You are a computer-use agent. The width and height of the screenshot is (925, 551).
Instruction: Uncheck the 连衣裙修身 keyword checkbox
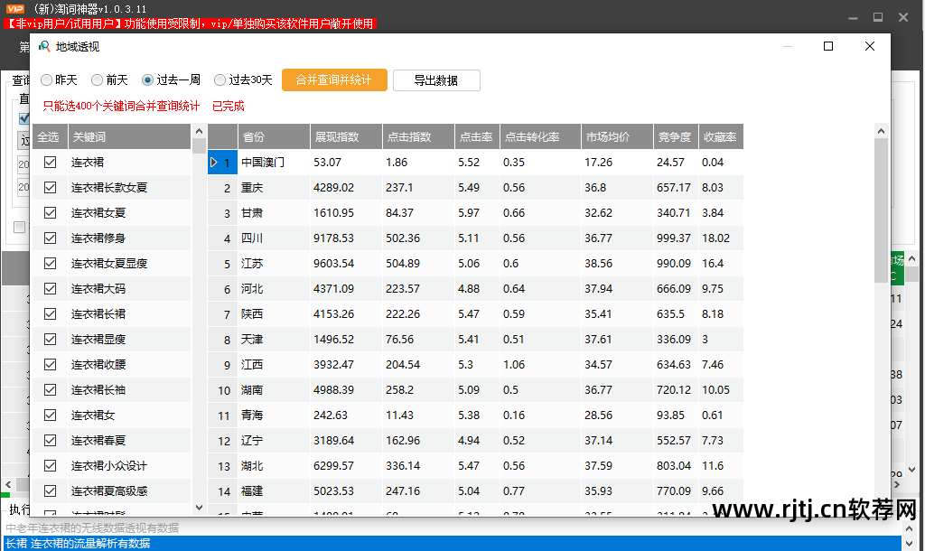pos(51,238)
